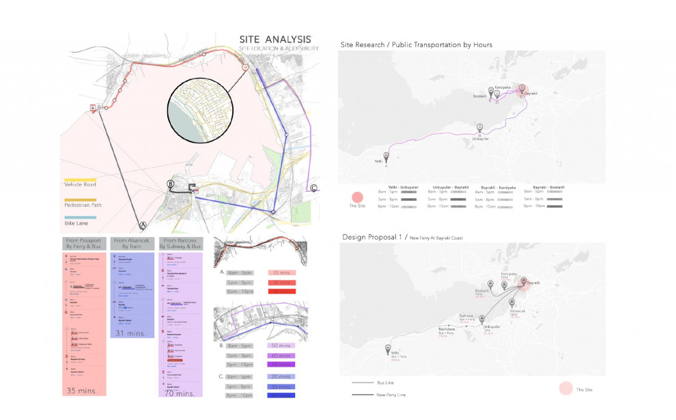
Task: Click the purple Balcova itinerary steps panel
Action: tap(181, 324)
